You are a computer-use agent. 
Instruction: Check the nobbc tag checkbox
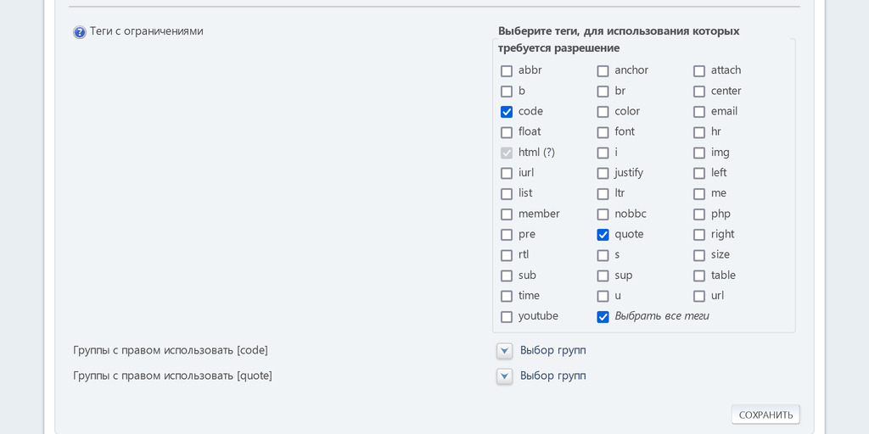click(603, 214)
